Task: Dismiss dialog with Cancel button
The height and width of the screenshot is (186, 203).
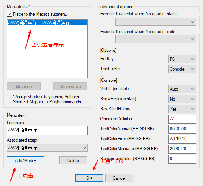Action: click(119, 178)
